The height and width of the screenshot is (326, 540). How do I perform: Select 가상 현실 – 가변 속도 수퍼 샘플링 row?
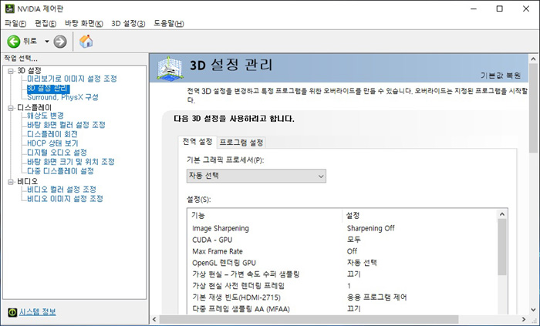344,274
